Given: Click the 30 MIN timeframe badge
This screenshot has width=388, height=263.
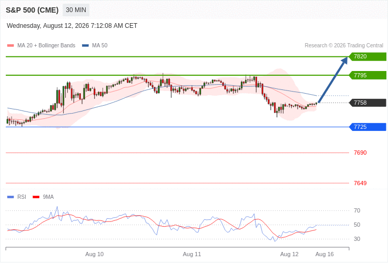Looking at the screenshot, I should (x=76, y=10).
